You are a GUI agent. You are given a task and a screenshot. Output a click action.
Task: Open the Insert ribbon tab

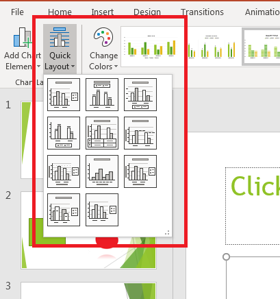(103, 12)
